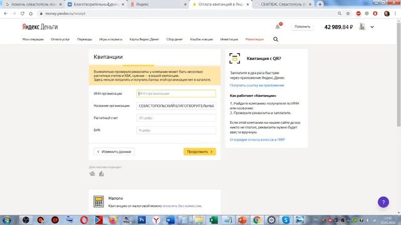
Task: Click the Название организации field
Action: pos(176,106)
